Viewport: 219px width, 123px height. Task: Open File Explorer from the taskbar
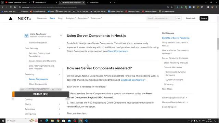click(x=52, y=121)
